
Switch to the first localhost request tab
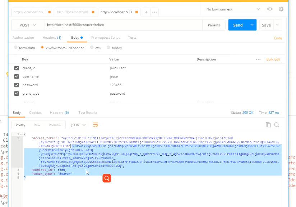point(32,12)
